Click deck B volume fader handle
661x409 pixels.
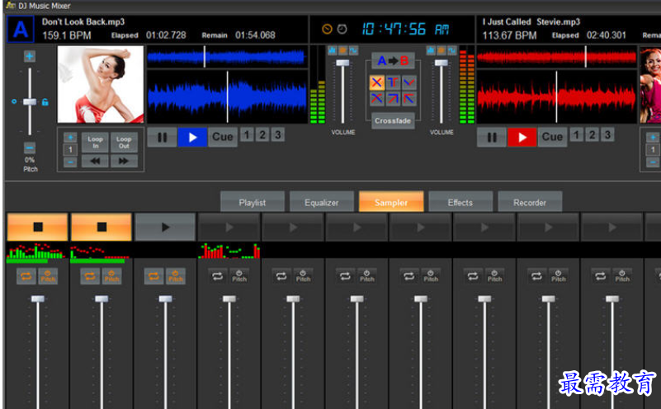coord(441,63)
